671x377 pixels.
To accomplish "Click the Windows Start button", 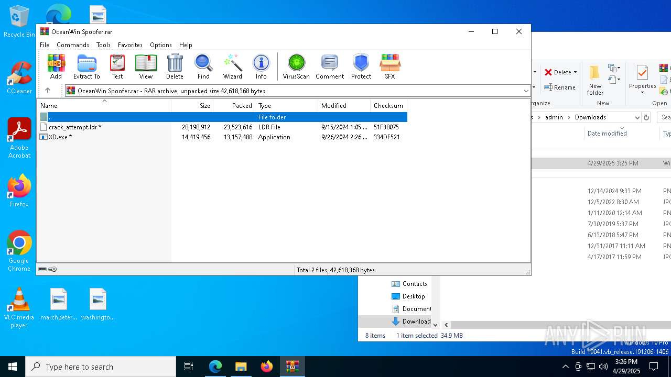I will tap(13, 367).
